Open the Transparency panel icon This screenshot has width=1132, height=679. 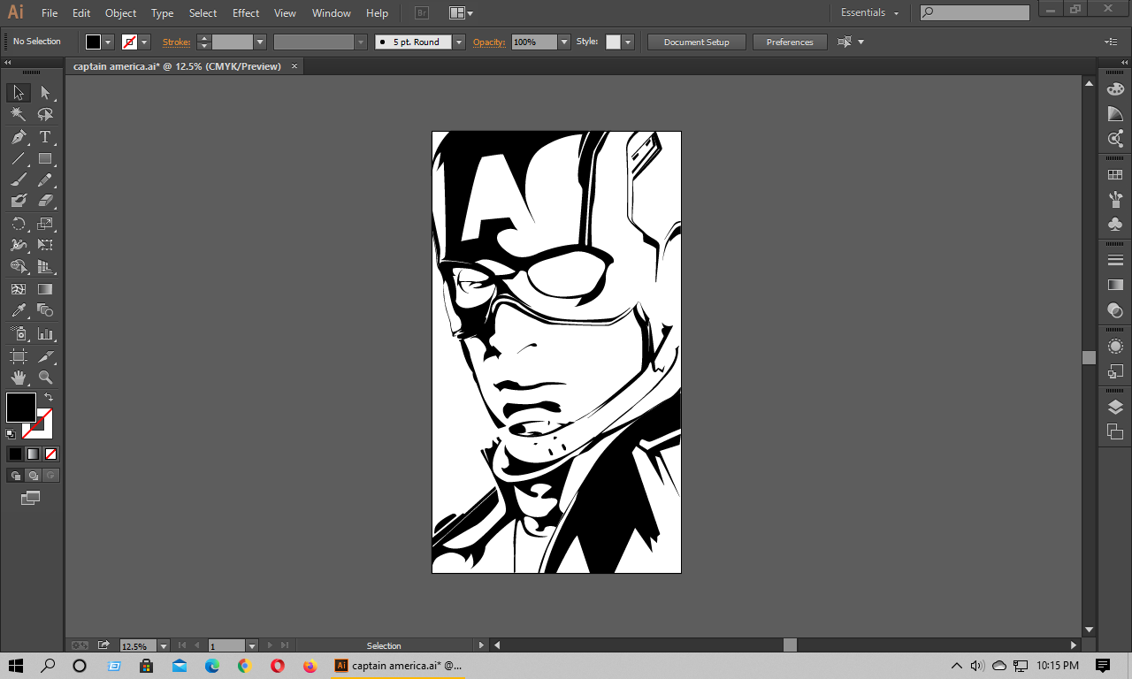pyautogui.click(x=1115, y=310)
